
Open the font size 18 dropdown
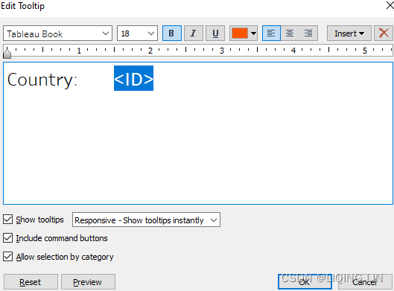[137, 33]
